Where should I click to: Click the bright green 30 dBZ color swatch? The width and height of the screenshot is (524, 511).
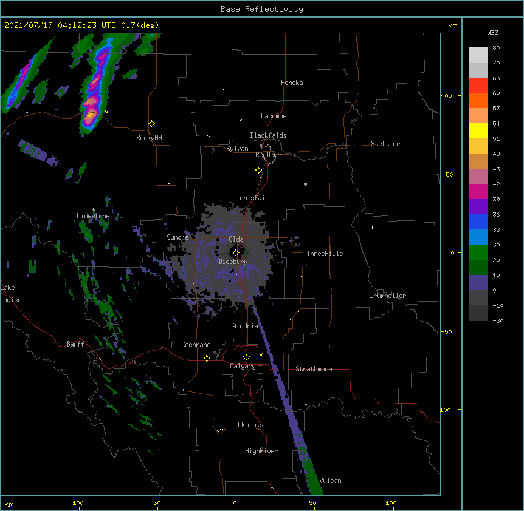coord(478,252)
